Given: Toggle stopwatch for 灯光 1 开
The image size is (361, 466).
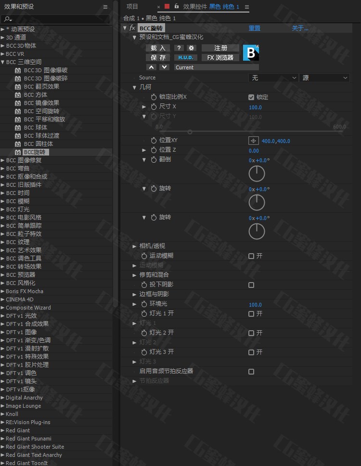Looking at the screenshot, I should (144, 313).
